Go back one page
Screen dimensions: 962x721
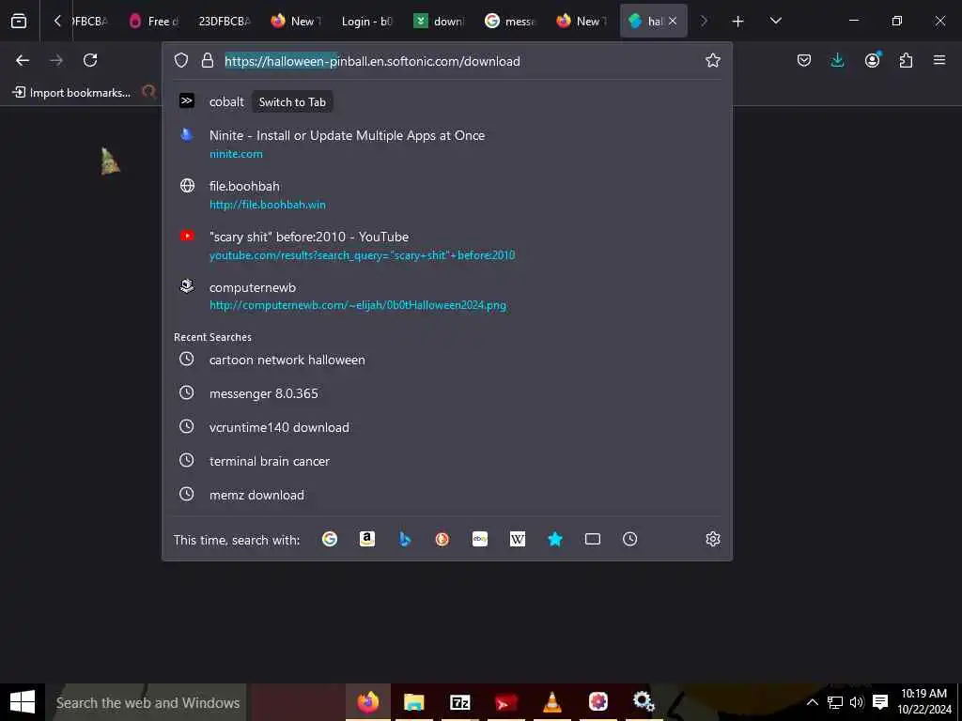pos(23,60)
